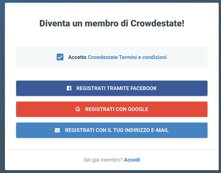The image size is (221, 173).
Task: Click "Termini e condizioni" words in link
Action: pos(143,57)
